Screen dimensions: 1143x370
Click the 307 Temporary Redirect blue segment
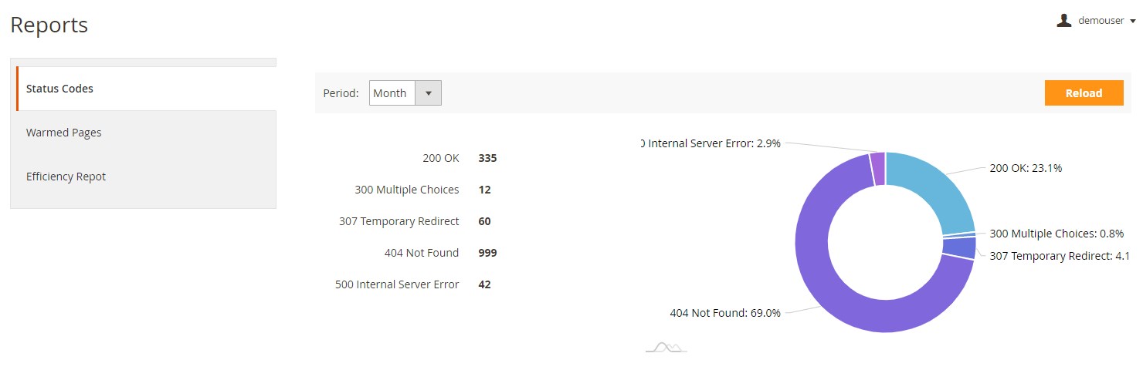[959, 248]
